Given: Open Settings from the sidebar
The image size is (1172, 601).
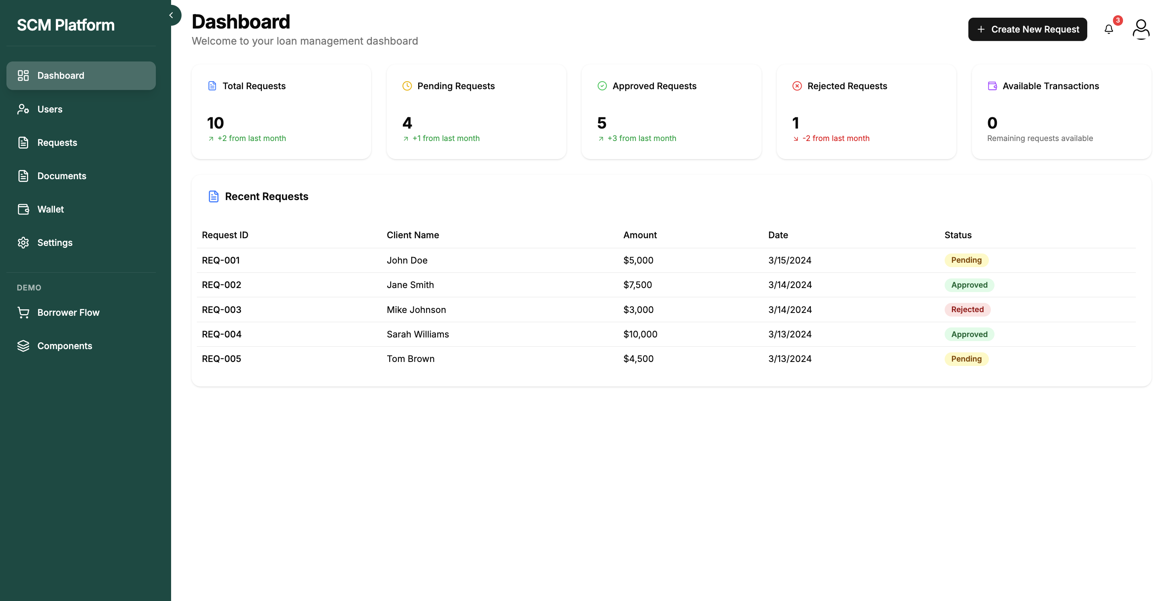Looking at the screenshot, I should [81, 243].
